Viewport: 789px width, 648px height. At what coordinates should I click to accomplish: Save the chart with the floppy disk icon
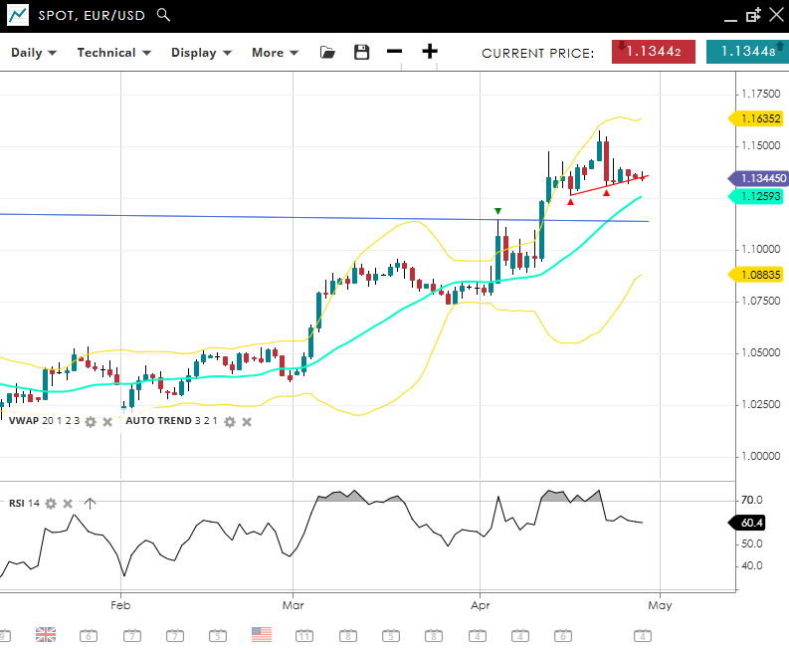click(x=362, y=53)
